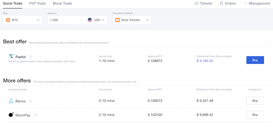The image size is (273, 132).
Task: Click the Banxa triangle logo
Action: pos(11,101)
